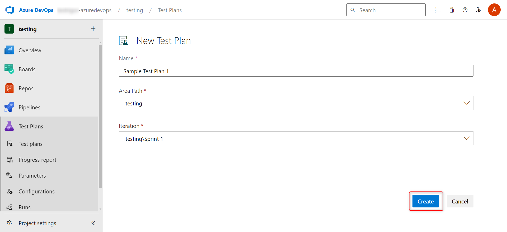Click the Create button
This screenshot has height=232, width=507.
[x=425, y=201]
